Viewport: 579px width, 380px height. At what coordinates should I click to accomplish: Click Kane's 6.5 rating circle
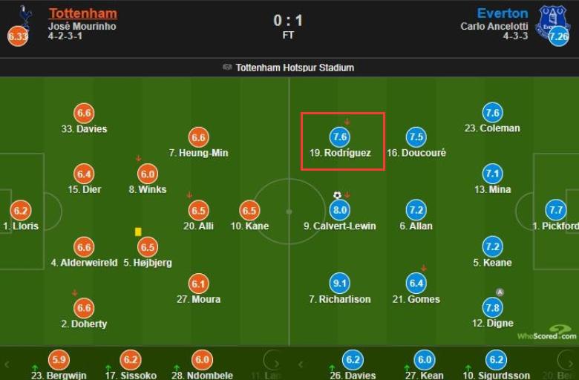pos(249,210)
